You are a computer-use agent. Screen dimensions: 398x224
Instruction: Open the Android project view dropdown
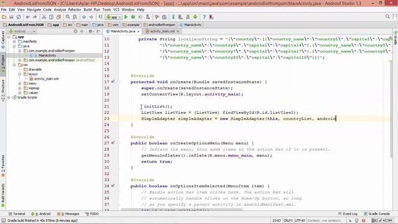[22, 31]
